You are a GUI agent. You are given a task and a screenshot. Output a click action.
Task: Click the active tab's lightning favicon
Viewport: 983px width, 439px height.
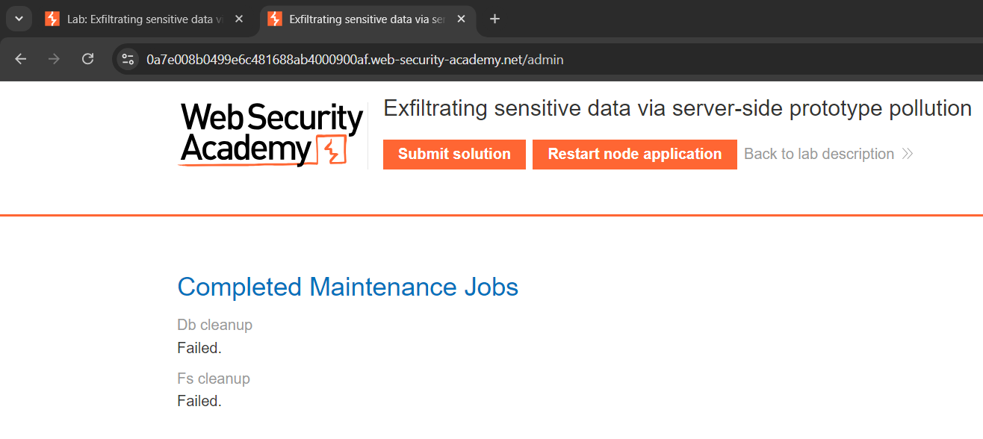pos(275,19)
